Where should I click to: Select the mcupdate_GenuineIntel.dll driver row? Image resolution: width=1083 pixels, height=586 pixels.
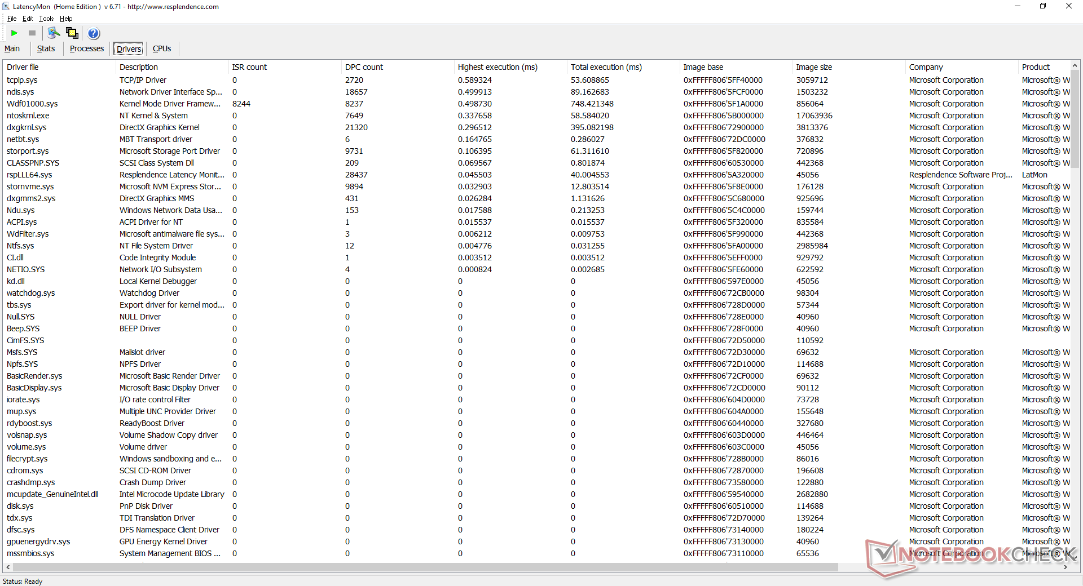click(x=536, y=494)
